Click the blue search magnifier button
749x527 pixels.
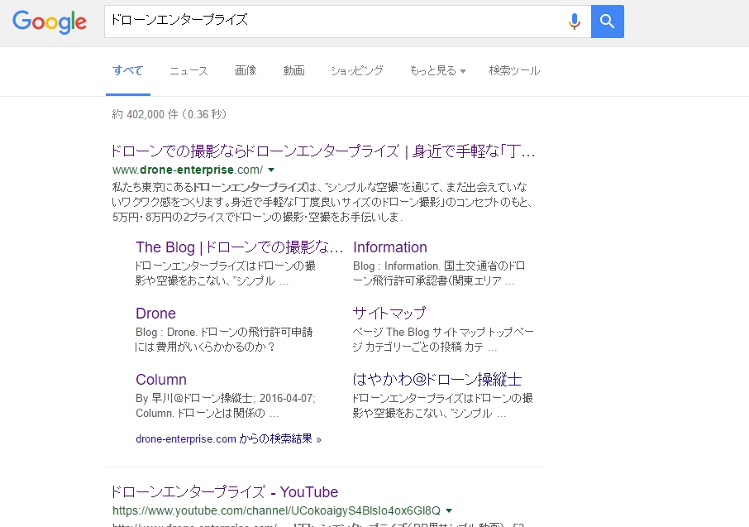coord(607,22)
